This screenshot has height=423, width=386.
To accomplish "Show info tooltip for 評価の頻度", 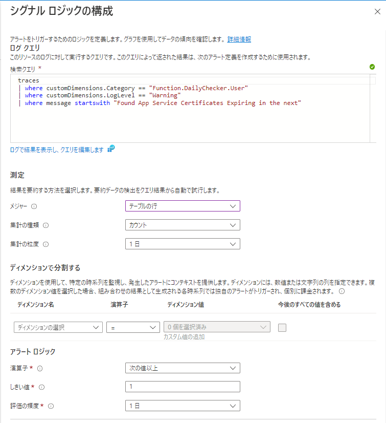I will [x=51, y=406].
